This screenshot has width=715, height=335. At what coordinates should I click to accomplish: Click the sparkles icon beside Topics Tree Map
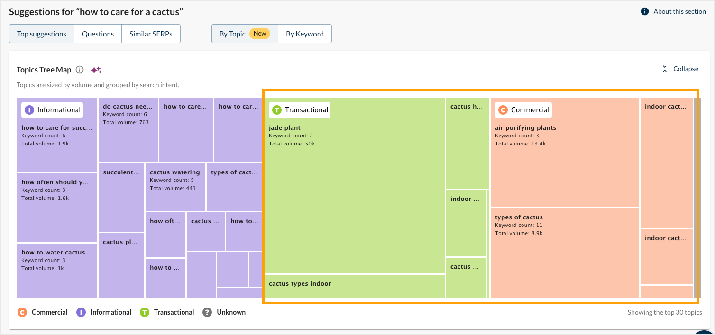coord(96,69)
